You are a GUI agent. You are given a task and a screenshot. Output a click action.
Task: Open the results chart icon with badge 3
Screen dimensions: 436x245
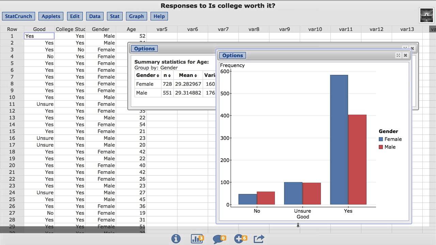point(197,239)
